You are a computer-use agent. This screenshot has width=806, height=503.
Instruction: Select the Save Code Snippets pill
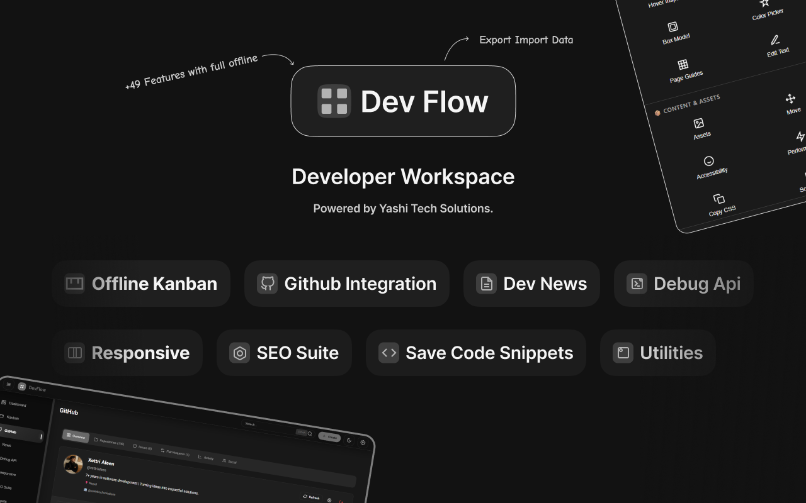click(x=475, y=353)
